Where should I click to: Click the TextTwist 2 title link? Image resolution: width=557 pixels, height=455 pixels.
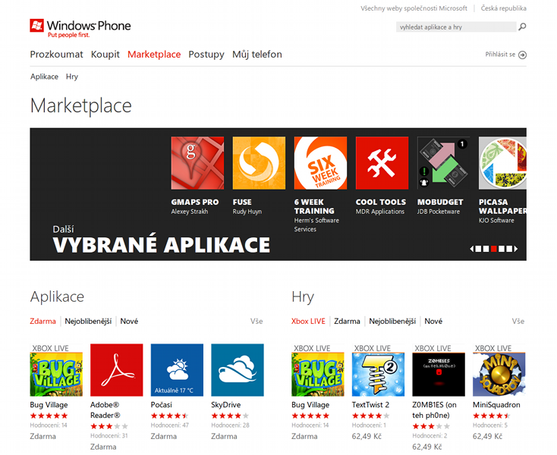[370, 405]
